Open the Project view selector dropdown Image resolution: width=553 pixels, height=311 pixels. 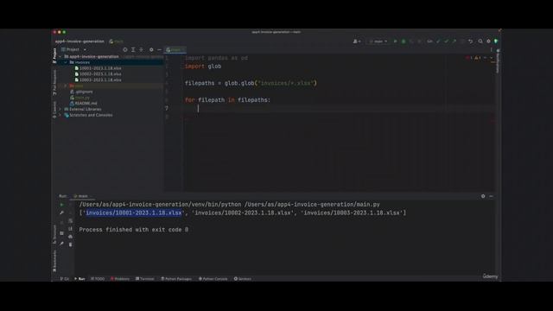click(x=73, y=50)
